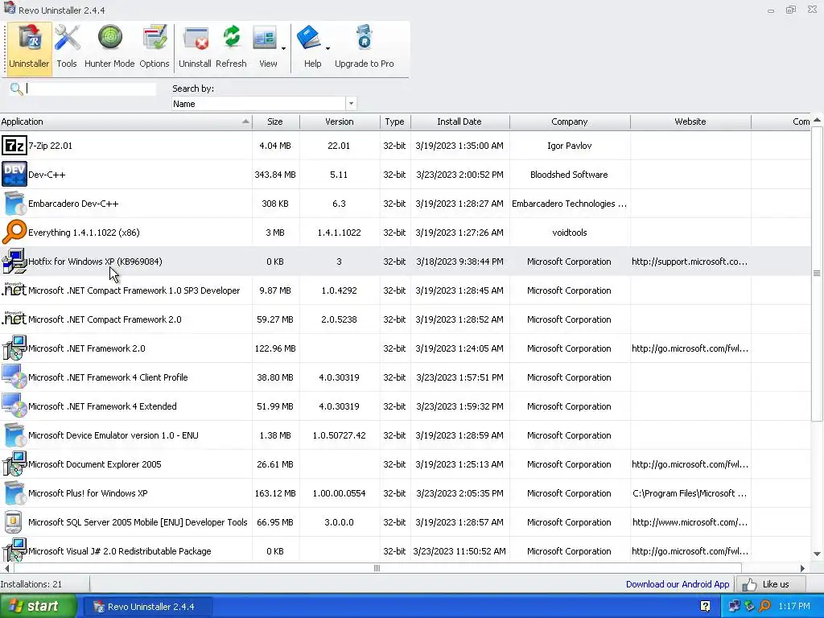The width and height of the screenshot is (824, 618).
Task: Sort by the Company column header
Action: pos(570,122)
